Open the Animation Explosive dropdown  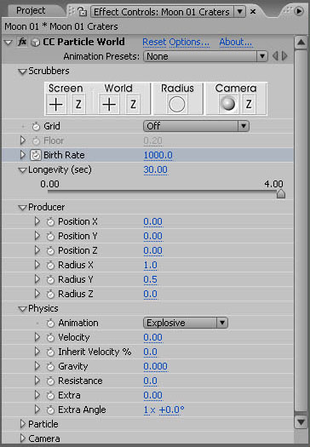coord(186,323)
